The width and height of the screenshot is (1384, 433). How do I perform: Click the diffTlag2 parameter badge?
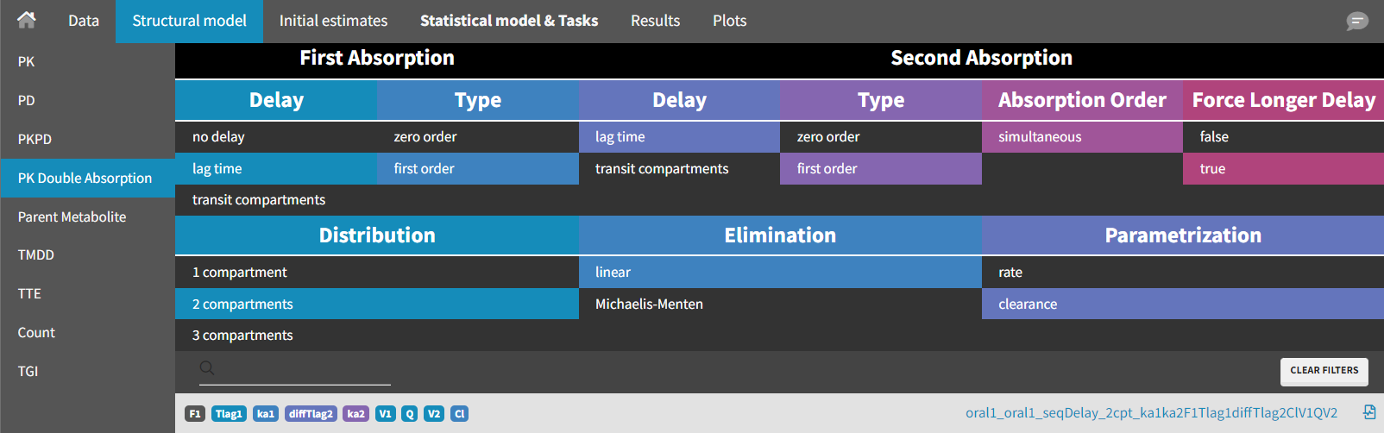[x=311, y=414]
